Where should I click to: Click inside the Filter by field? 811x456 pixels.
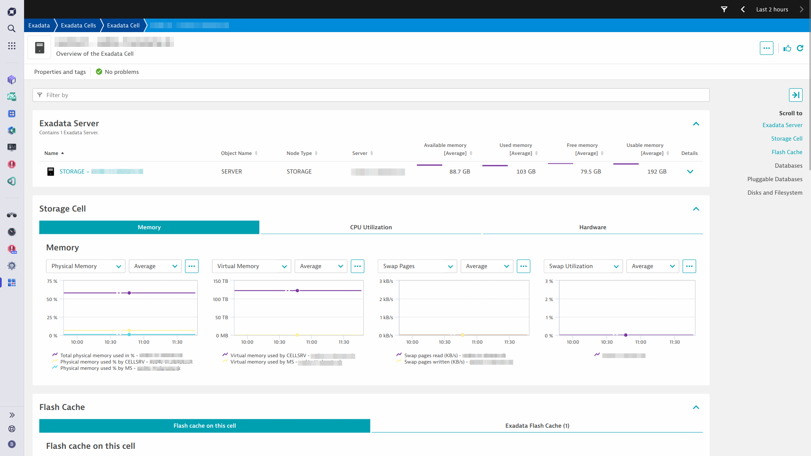pos(169,95)
